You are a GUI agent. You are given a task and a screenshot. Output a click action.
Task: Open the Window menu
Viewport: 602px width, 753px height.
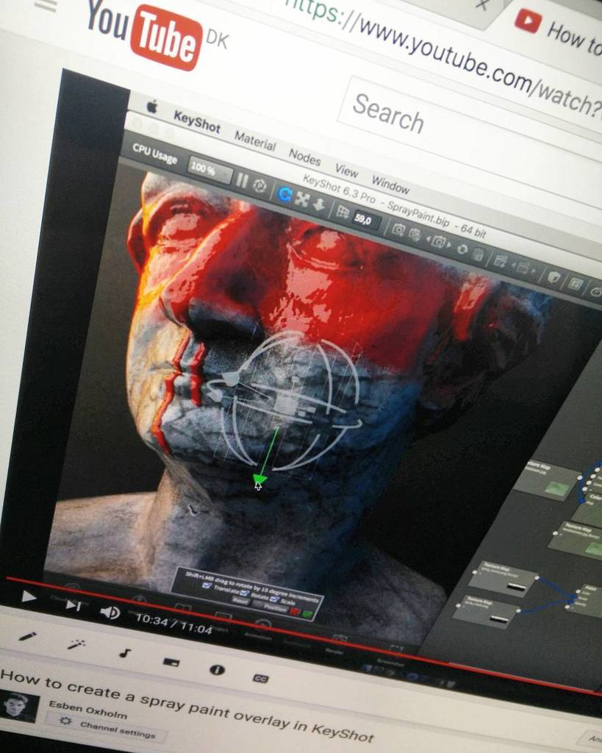(x=390, y=185)
